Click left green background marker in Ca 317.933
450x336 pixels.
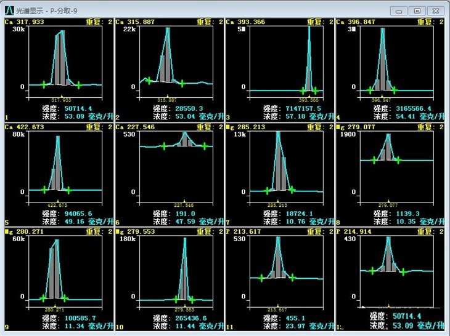(x=44, y=84)
